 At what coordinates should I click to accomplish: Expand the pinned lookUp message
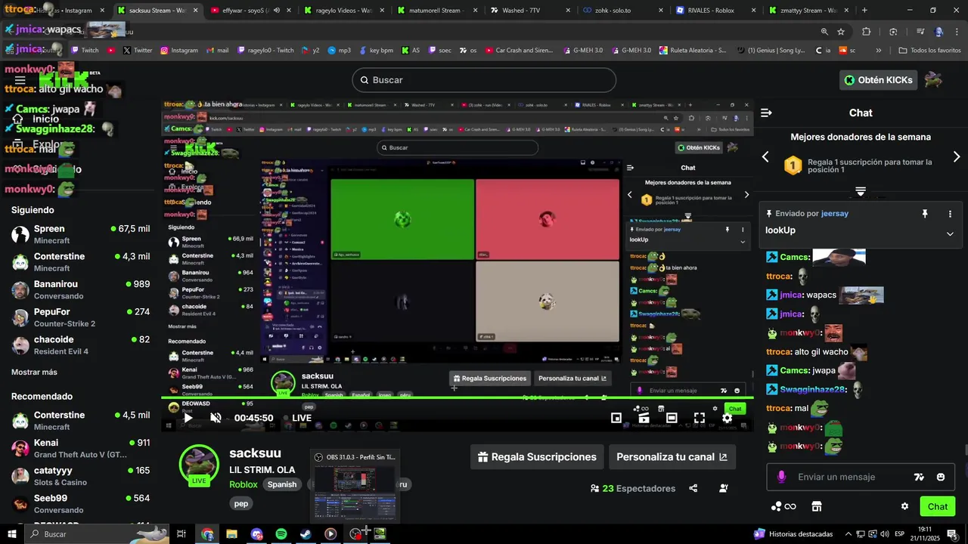(x=950, y=233)
